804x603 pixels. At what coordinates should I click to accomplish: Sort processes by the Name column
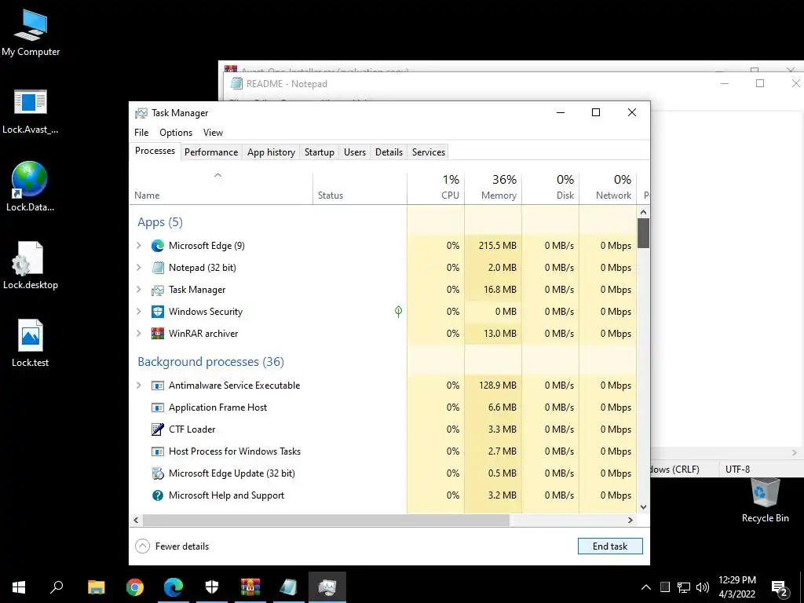pos(221,188)
